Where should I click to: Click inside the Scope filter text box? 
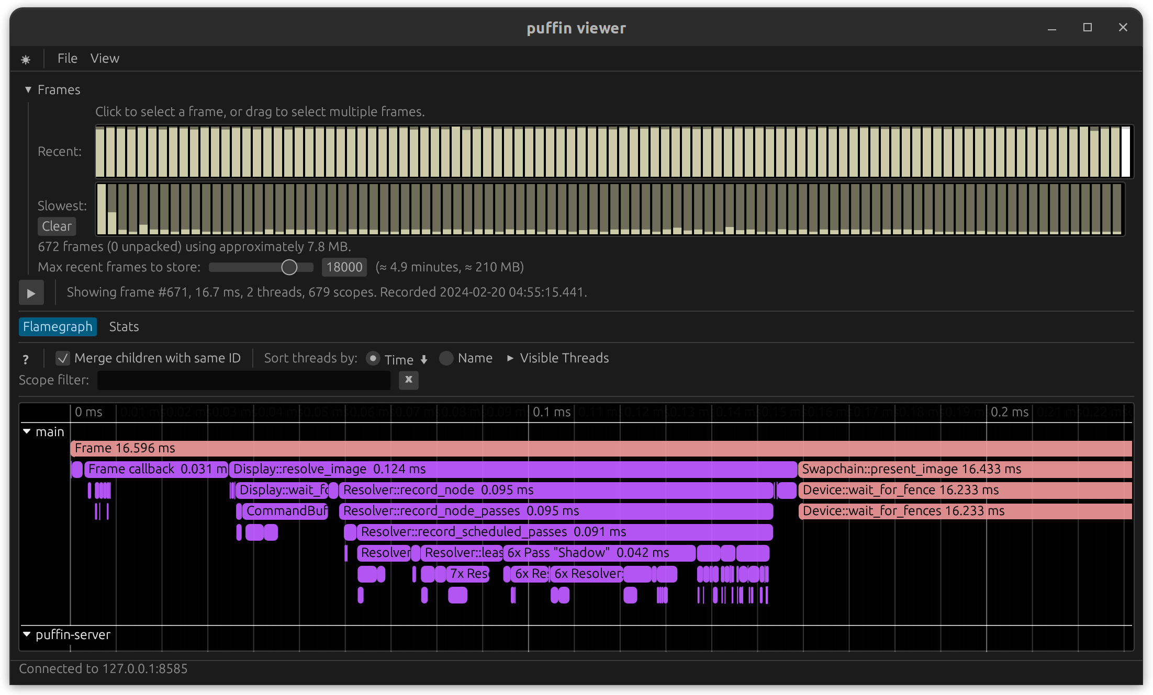click(x=243, y=380)
